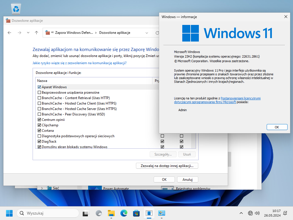Viewport: 293px width, 220px height.
Task: Click Szczegóły... button
Action: coord(163,154)
